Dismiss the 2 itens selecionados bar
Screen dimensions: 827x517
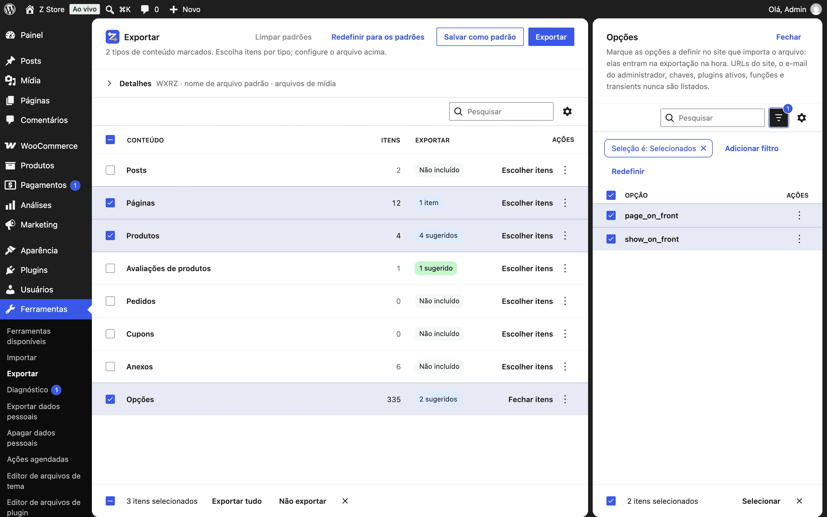click(799, 501)
